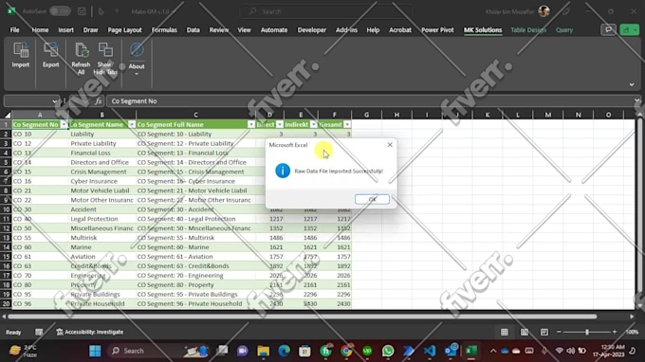Open the Table Design tab
The height and width of the screenshot is (362, 645).
pyautogui.click(x=528, y=30)
